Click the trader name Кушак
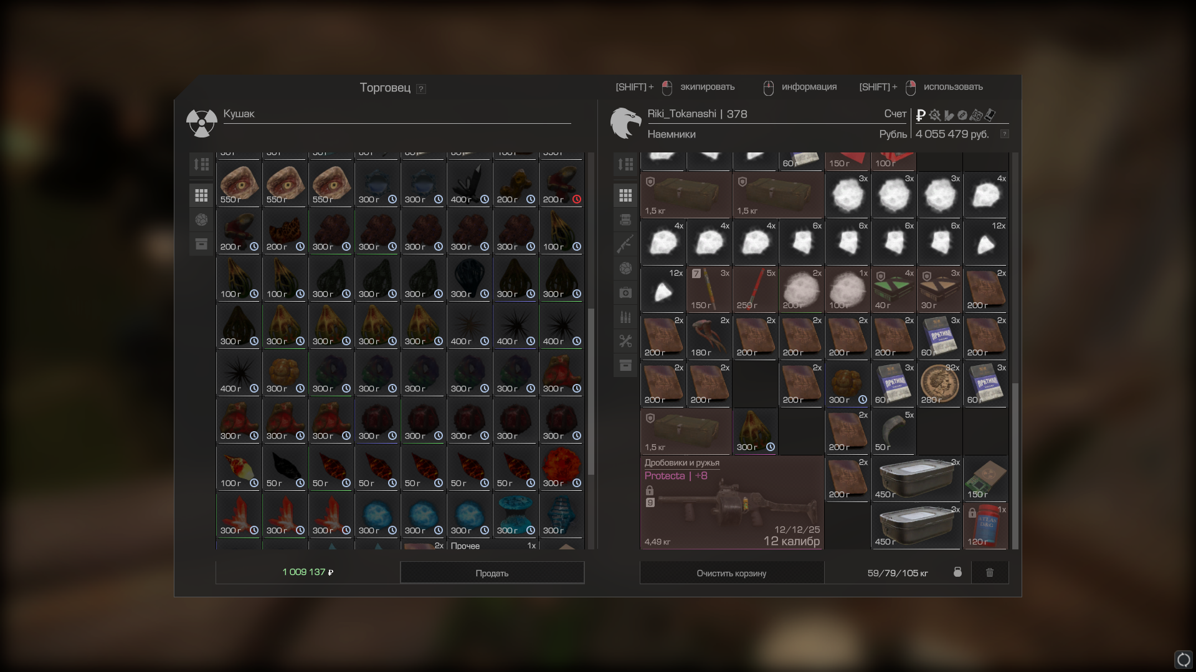 click(239, 114)
